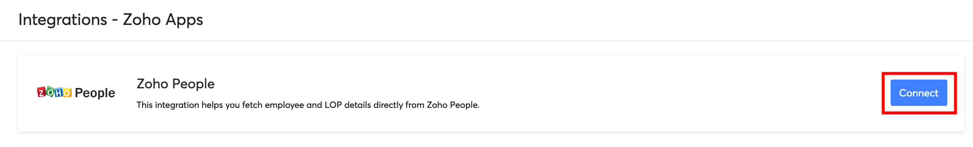Click the Zoho People logo
The width and height of the screenshot is (973, 147).
click(76, 92)
